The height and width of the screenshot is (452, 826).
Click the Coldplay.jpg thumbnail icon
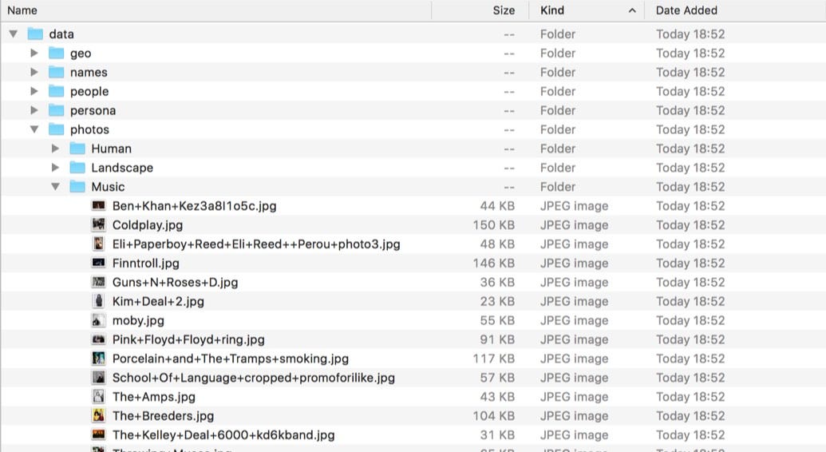pos(98,224)
